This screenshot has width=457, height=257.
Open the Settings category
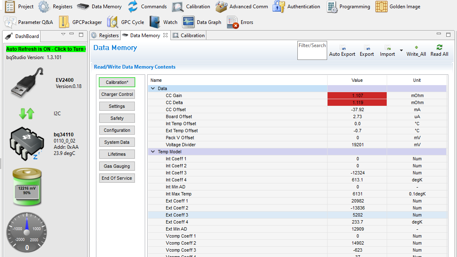[117, 106]
